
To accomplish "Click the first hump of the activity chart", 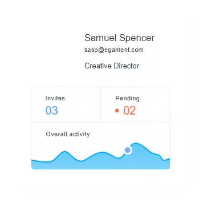I will (64, 152).
